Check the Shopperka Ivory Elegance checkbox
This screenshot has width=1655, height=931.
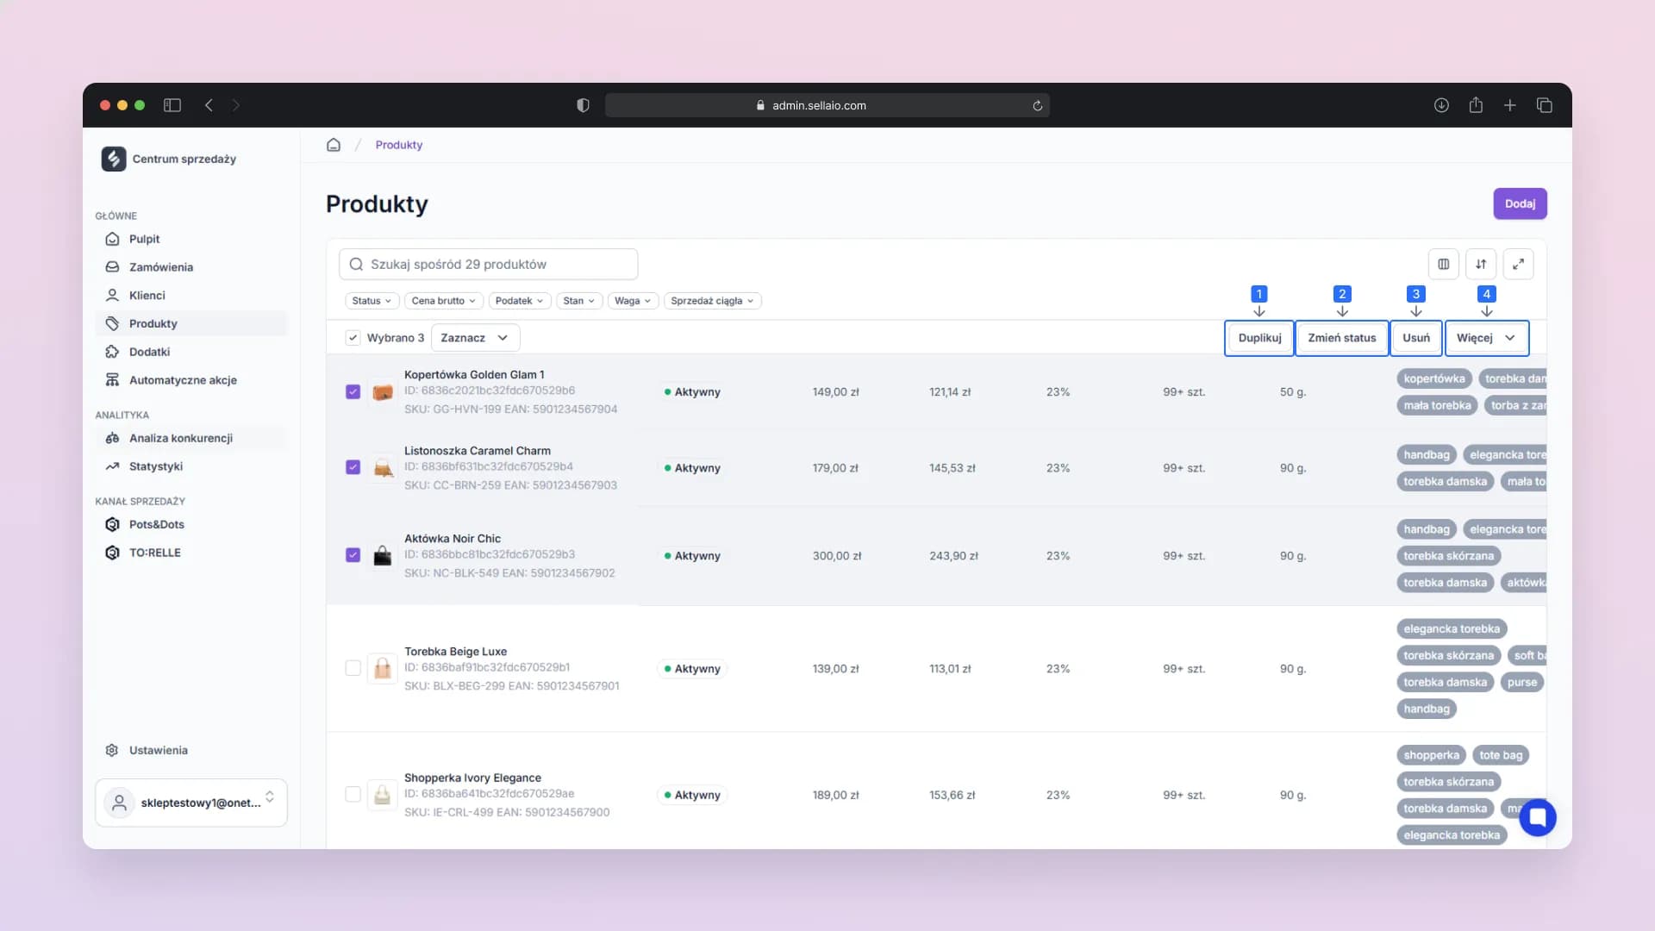pos(353,794)
